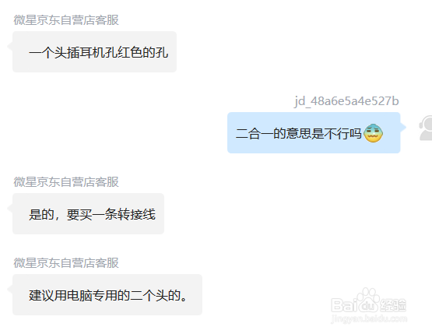Click first 微星京东自营店客服 sender name at top

66,20
